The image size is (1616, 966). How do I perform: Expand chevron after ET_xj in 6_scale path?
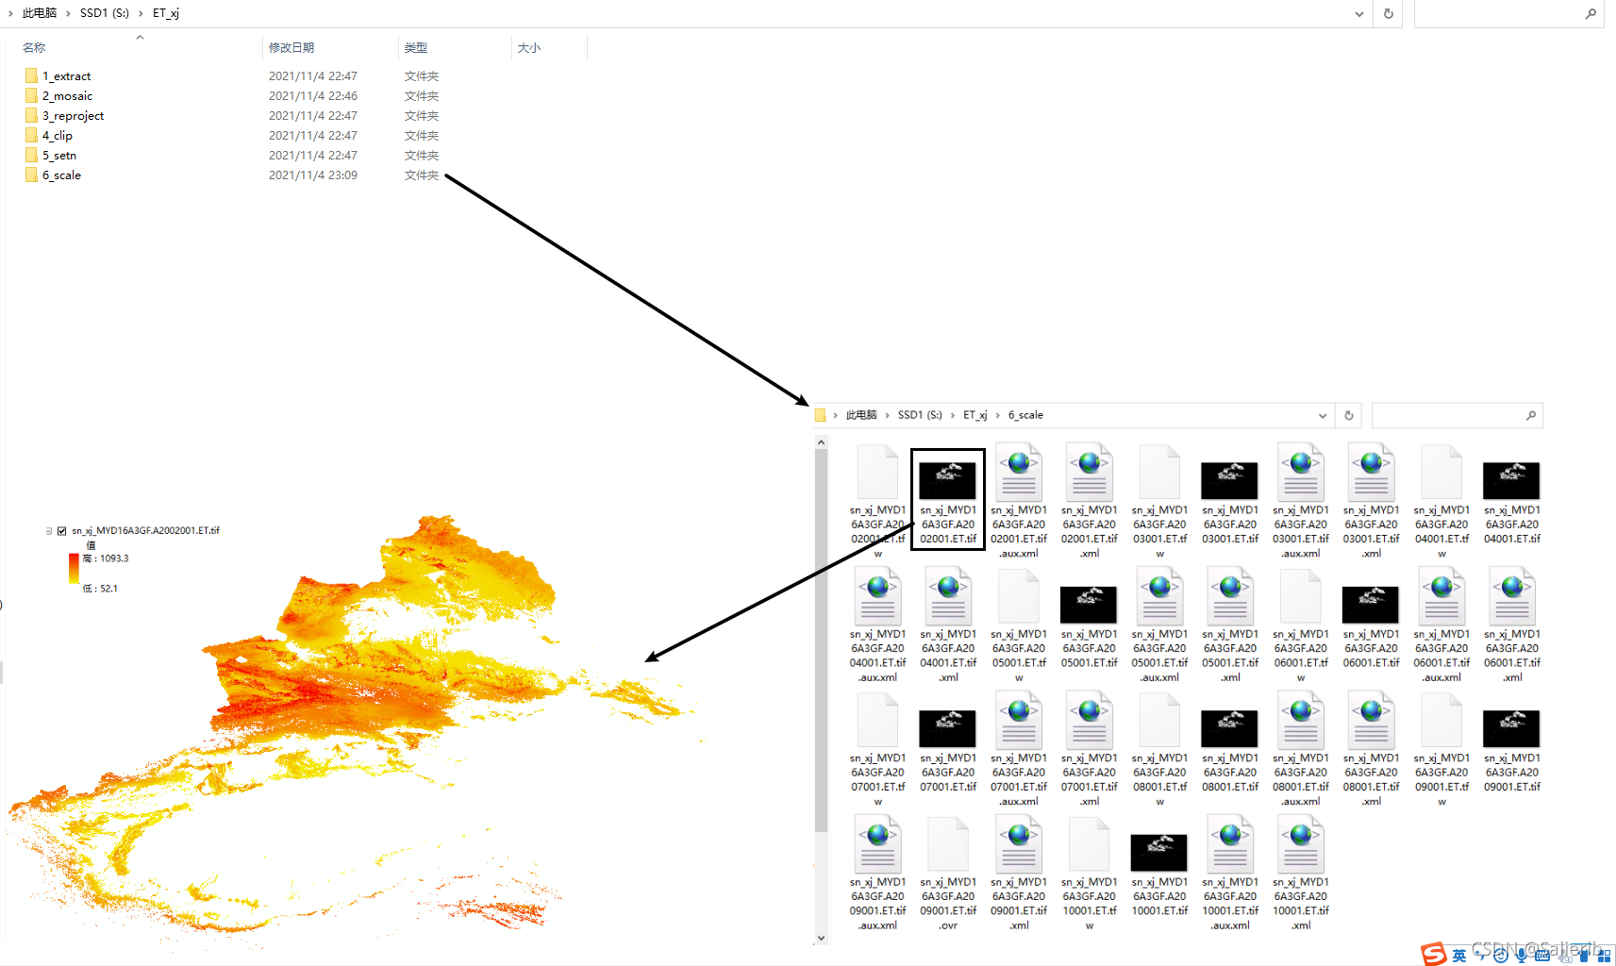pyautogui.click(x=997, y=415)
